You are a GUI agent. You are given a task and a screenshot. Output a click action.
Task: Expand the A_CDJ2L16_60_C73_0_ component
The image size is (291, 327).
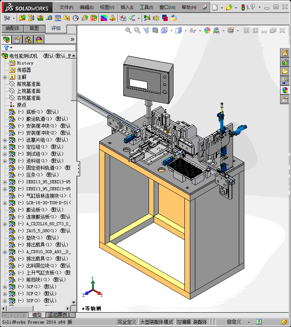click(x=5, y=224)
